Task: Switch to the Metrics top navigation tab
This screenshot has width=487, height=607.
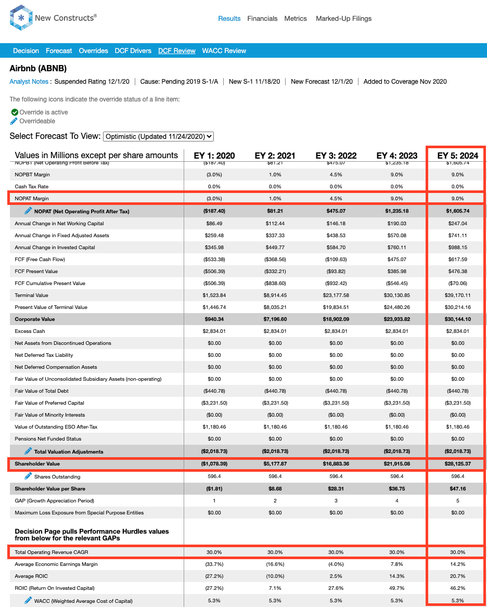Action: tap(296, 19)
